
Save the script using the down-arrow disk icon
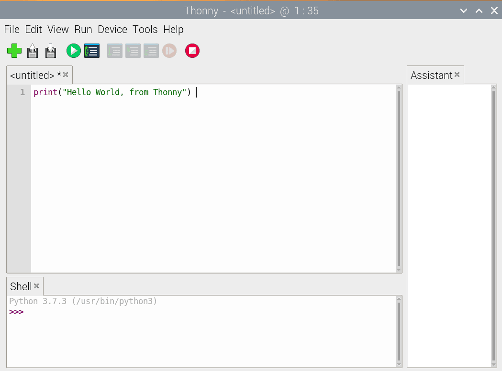[x=51, y=51]
